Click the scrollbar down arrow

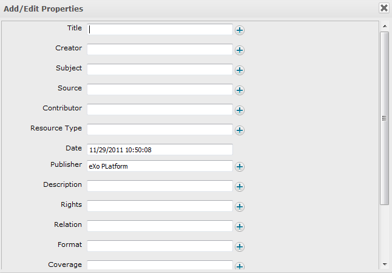point(384,265)
